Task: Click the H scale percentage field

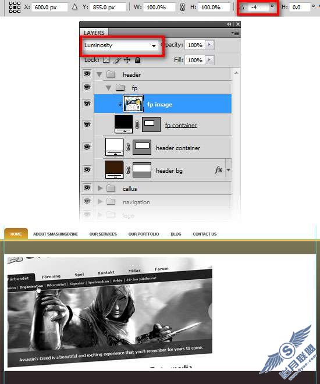Action: click(x=214, y=8)
